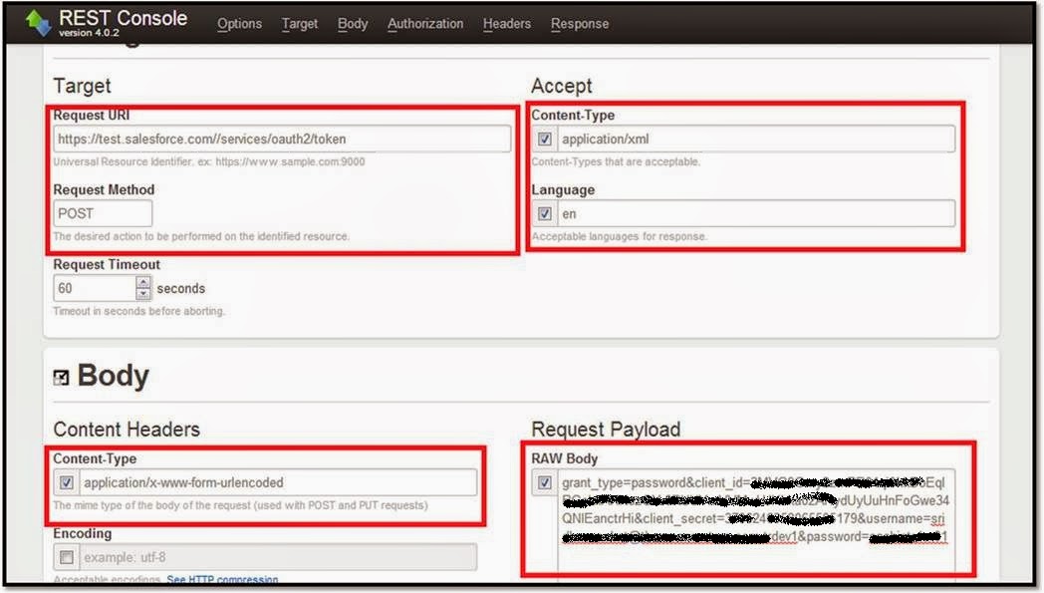Disable the en Language checkbox
Viewport: 1044px width, 593px height.
(x=543, y=213)
